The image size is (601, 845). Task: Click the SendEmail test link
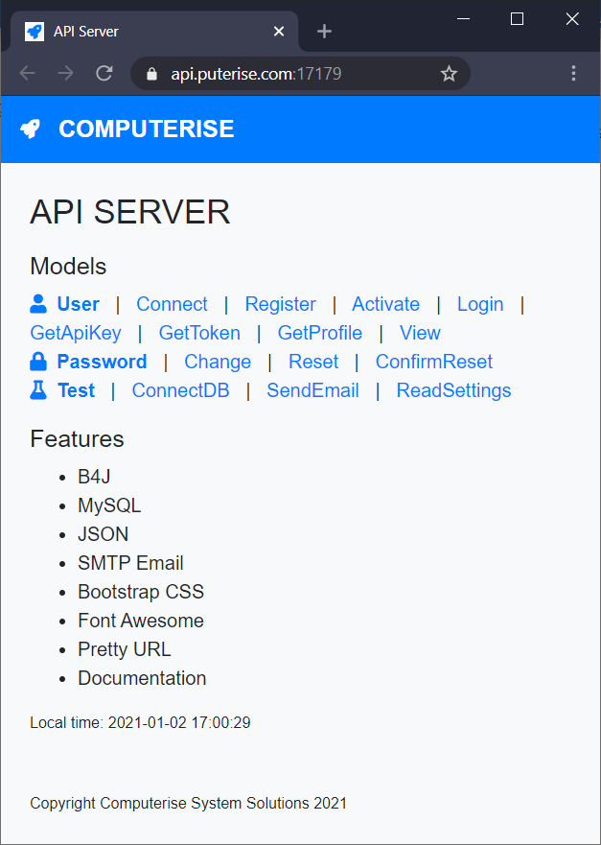[312, 390]
